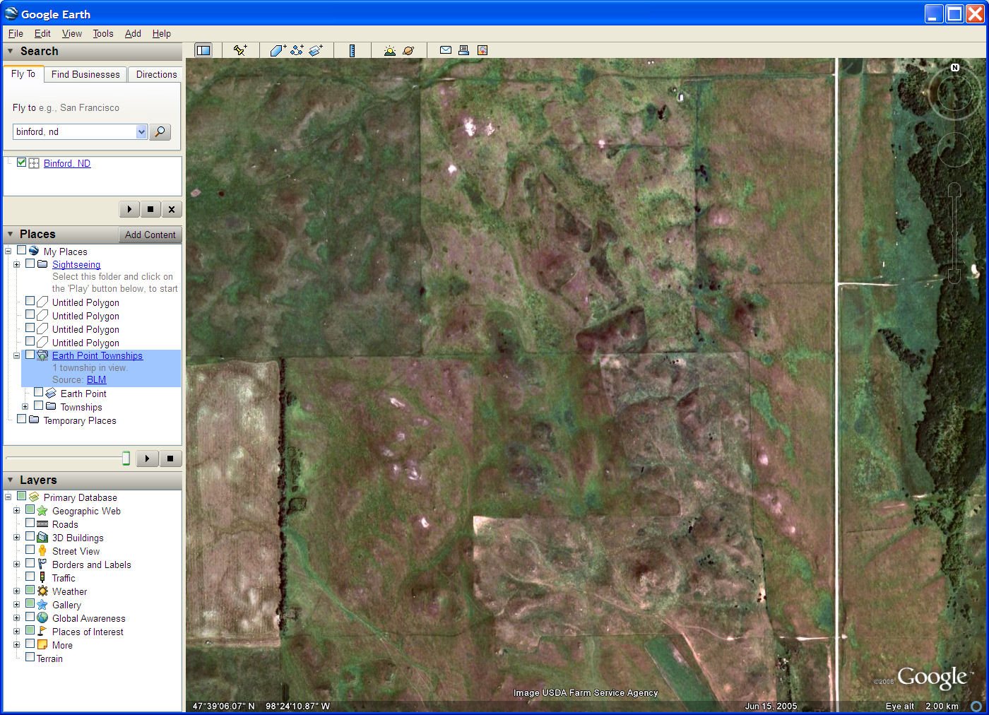The width and height of the screenshot is (989, 715).
Task: Click the Print icon in toolbar
Action: click(x=463, y=50)
